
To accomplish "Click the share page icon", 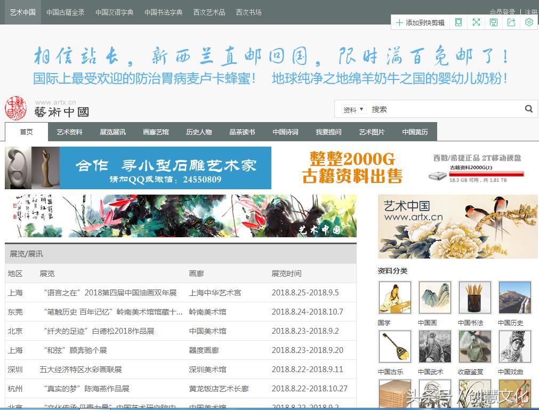I will (x=511, y=22).
